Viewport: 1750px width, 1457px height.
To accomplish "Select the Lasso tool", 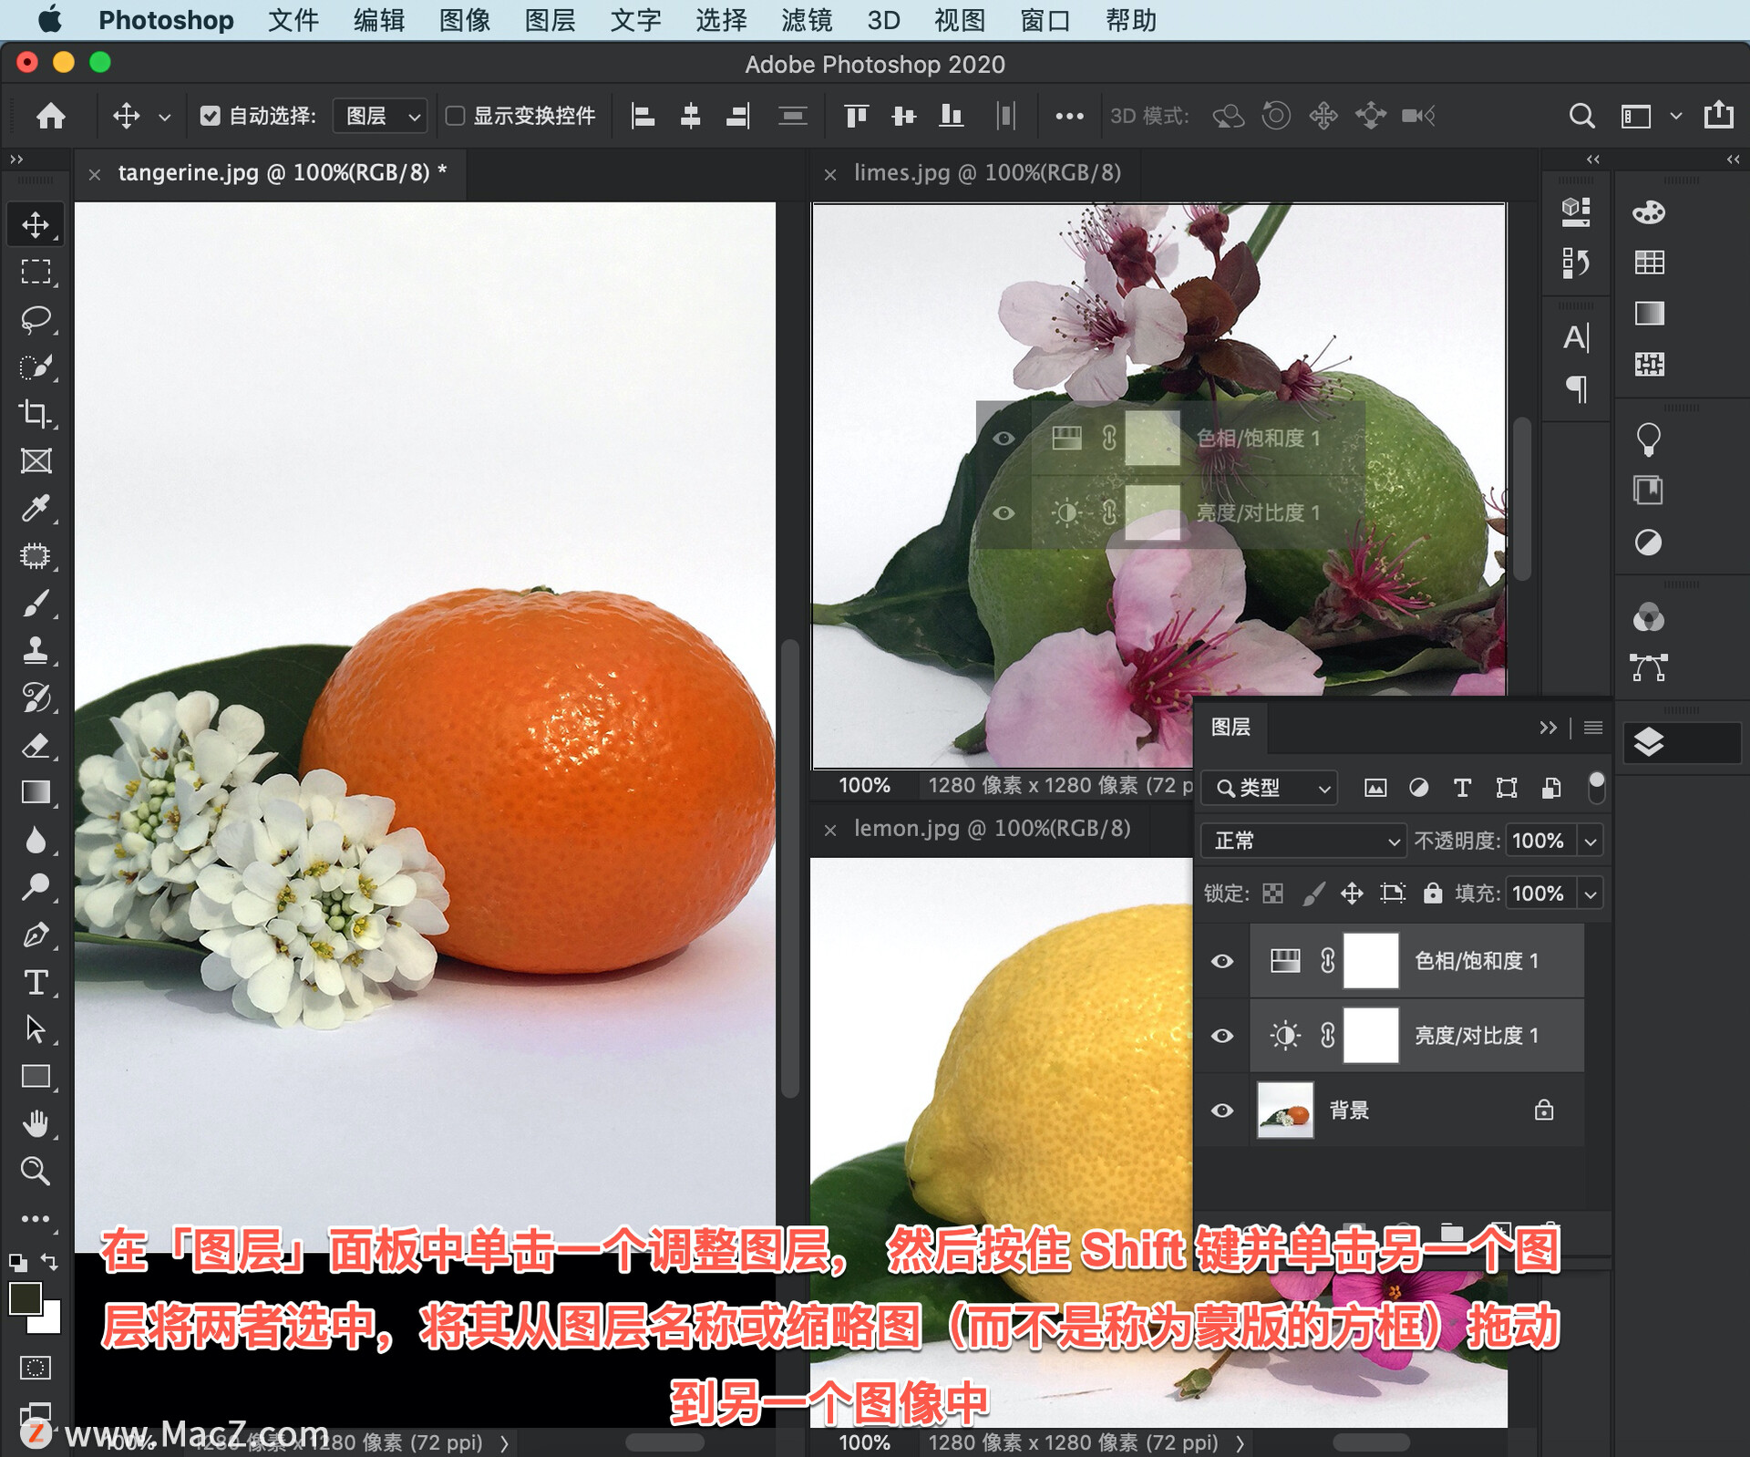I will click(36, 319).
